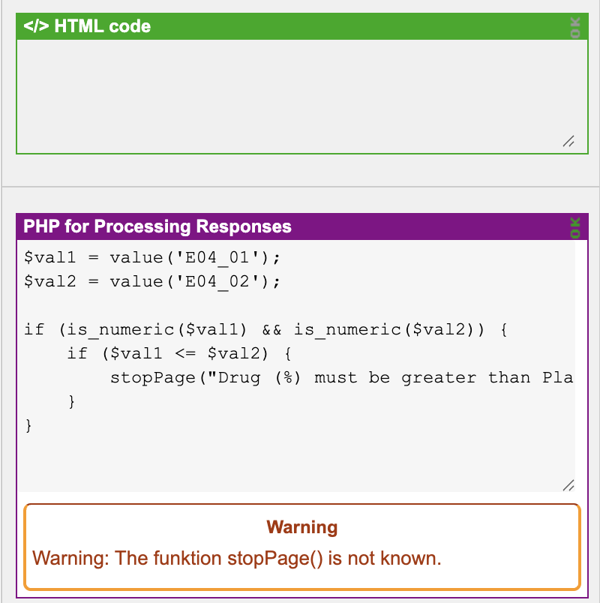Click the outermost closing brace line
600x603 pixels.
(28, 425)
